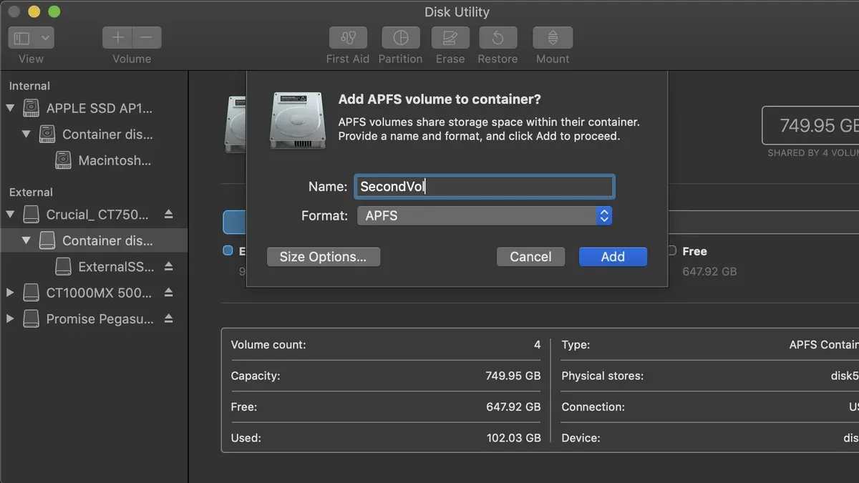Click the remove volume minus button
Viewport: 859px width, 483px height.
(x=147, y=38)
